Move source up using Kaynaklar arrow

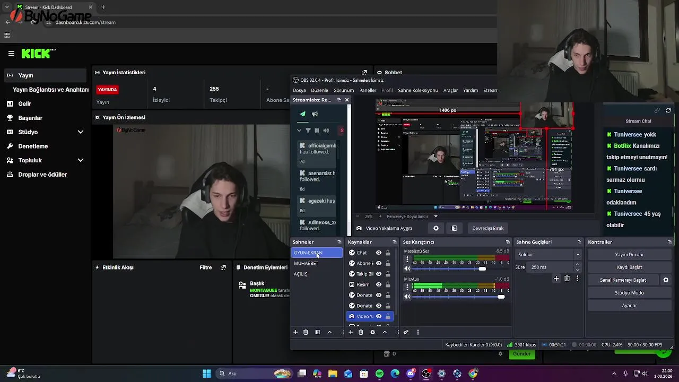(x=385, y=332)
